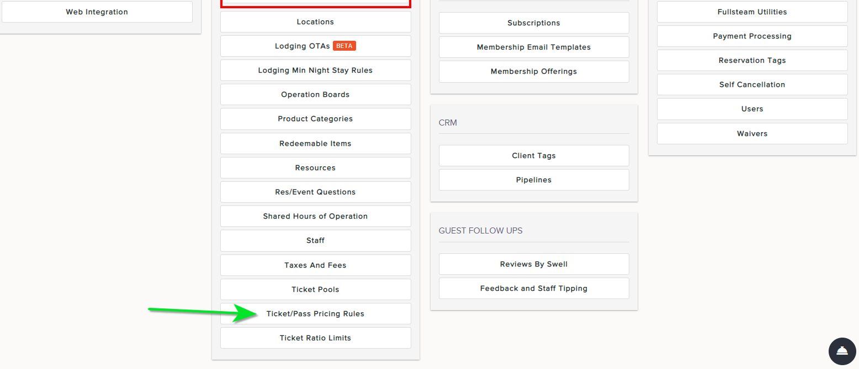Open the Waivers settings

pyautogui.click(x=752, y=133)
